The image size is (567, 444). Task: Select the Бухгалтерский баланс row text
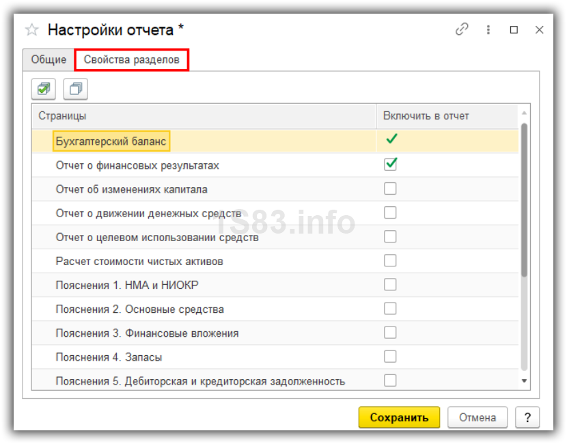point(111,141)
